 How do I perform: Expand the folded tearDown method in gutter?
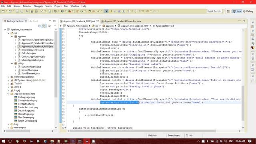[66, 128]
